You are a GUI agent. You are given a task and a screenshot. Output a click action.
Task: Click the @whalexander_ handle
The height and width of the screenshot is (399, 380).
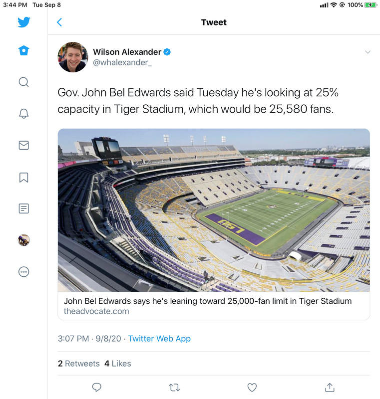(x=122, y=62)
